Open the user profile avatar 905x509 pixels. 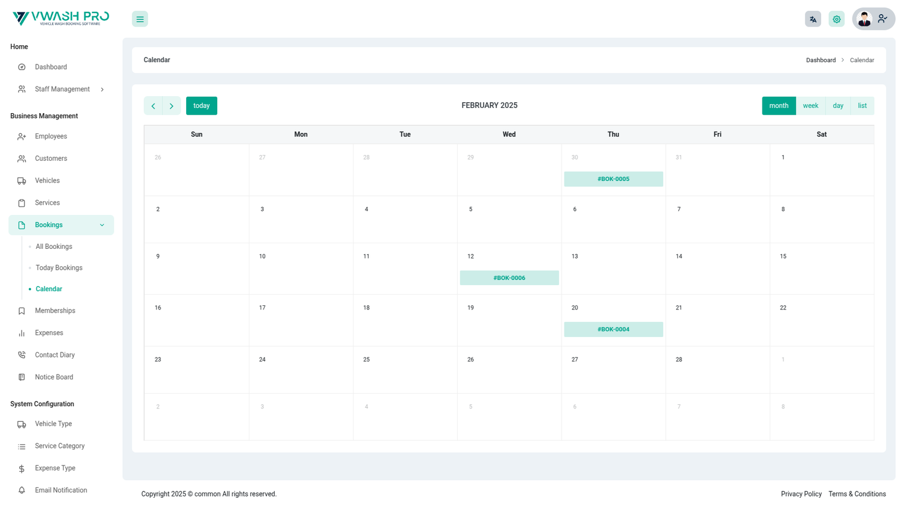click(864, 19)
